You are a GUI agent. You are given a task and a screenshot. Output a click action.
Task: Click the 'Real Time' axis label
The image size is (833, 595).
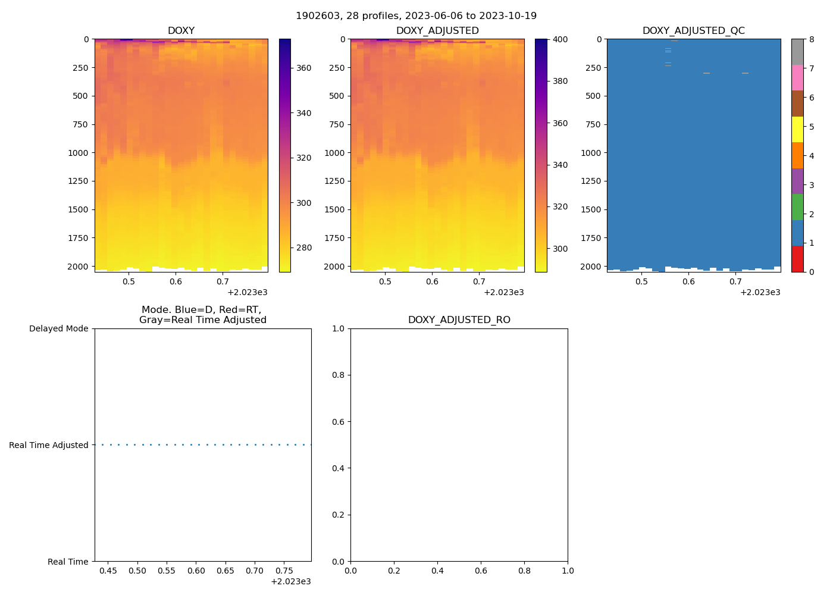coord(67,562)
